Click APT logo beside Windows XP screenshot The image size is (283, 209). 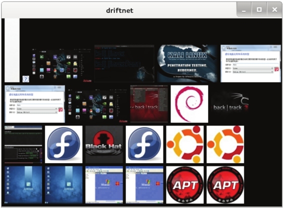(185, 185)
